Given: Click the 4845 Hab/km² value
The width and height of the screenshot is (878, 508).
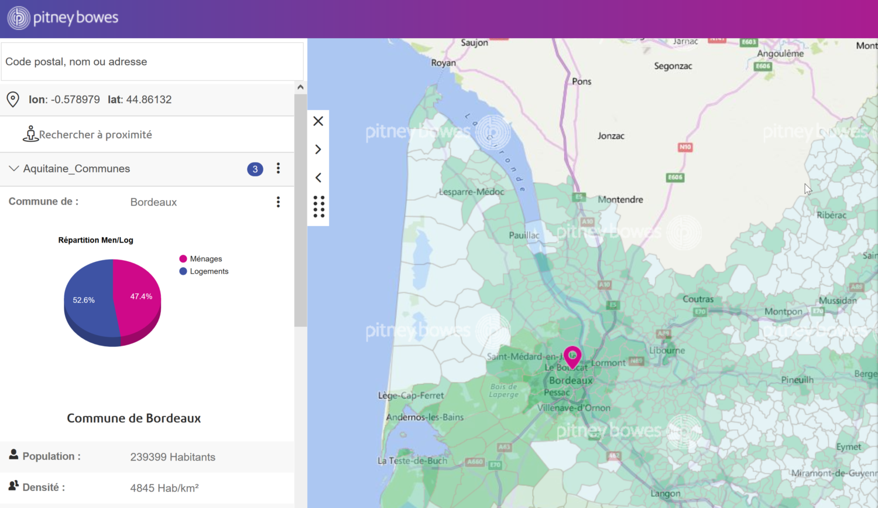Looking at the screenshot, I should tap(164, 488).
